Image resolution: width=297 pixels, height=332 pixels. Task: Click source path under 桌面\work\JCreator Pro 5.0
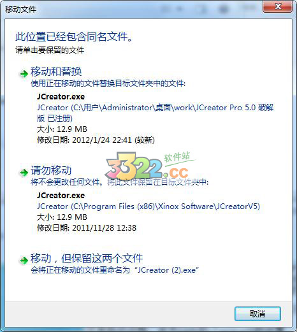(156, 113)
